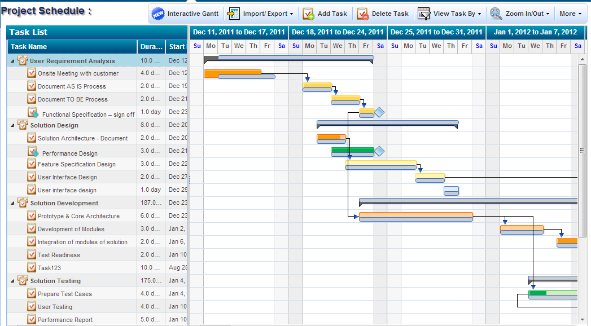The height and width of the screenshot is (326, 591).
Task: Select the Development of Modules task
Action: [71, 229]
